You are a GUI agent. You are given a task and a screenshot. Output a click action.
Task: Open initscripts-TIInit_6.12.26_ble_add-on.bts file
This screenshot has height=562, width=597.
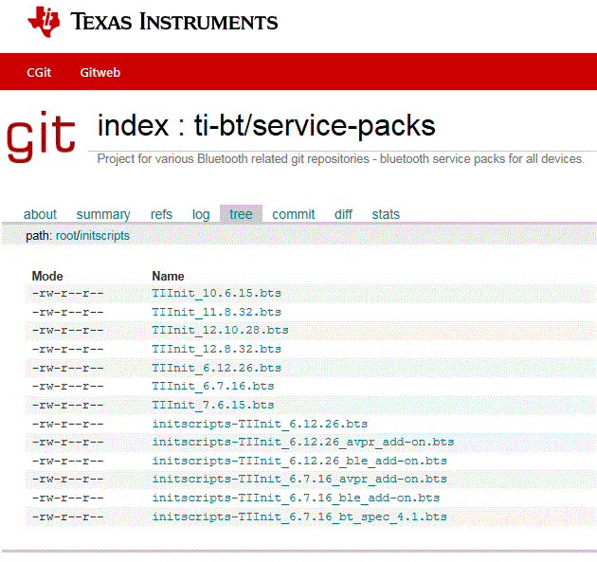(x=299, y=462)
